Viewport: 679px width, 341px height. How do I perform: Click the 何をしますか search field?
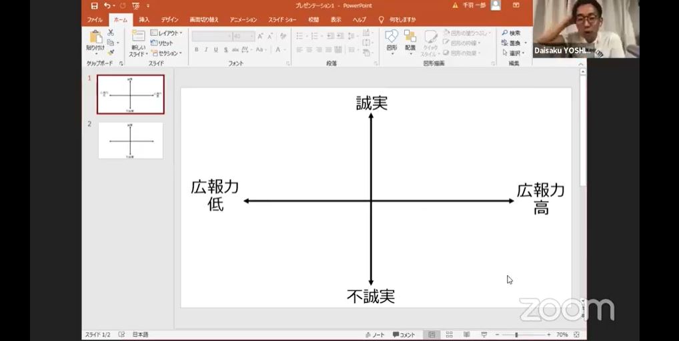(x=402, y=19)
